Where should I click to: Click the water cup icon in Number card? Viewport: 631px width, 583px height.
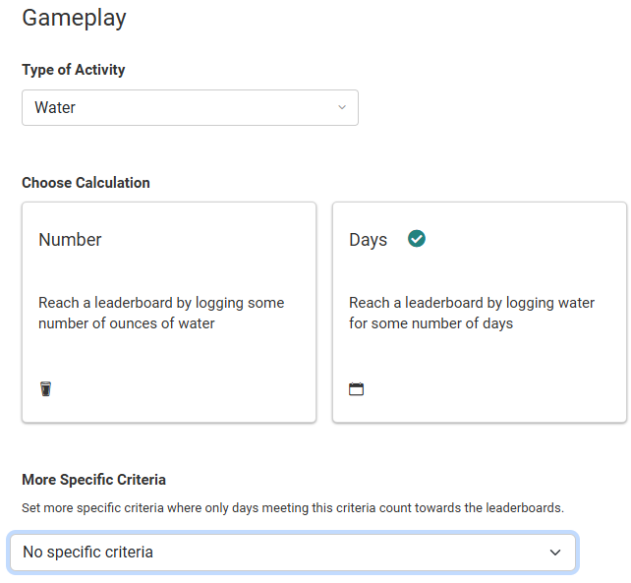(45, 389)
